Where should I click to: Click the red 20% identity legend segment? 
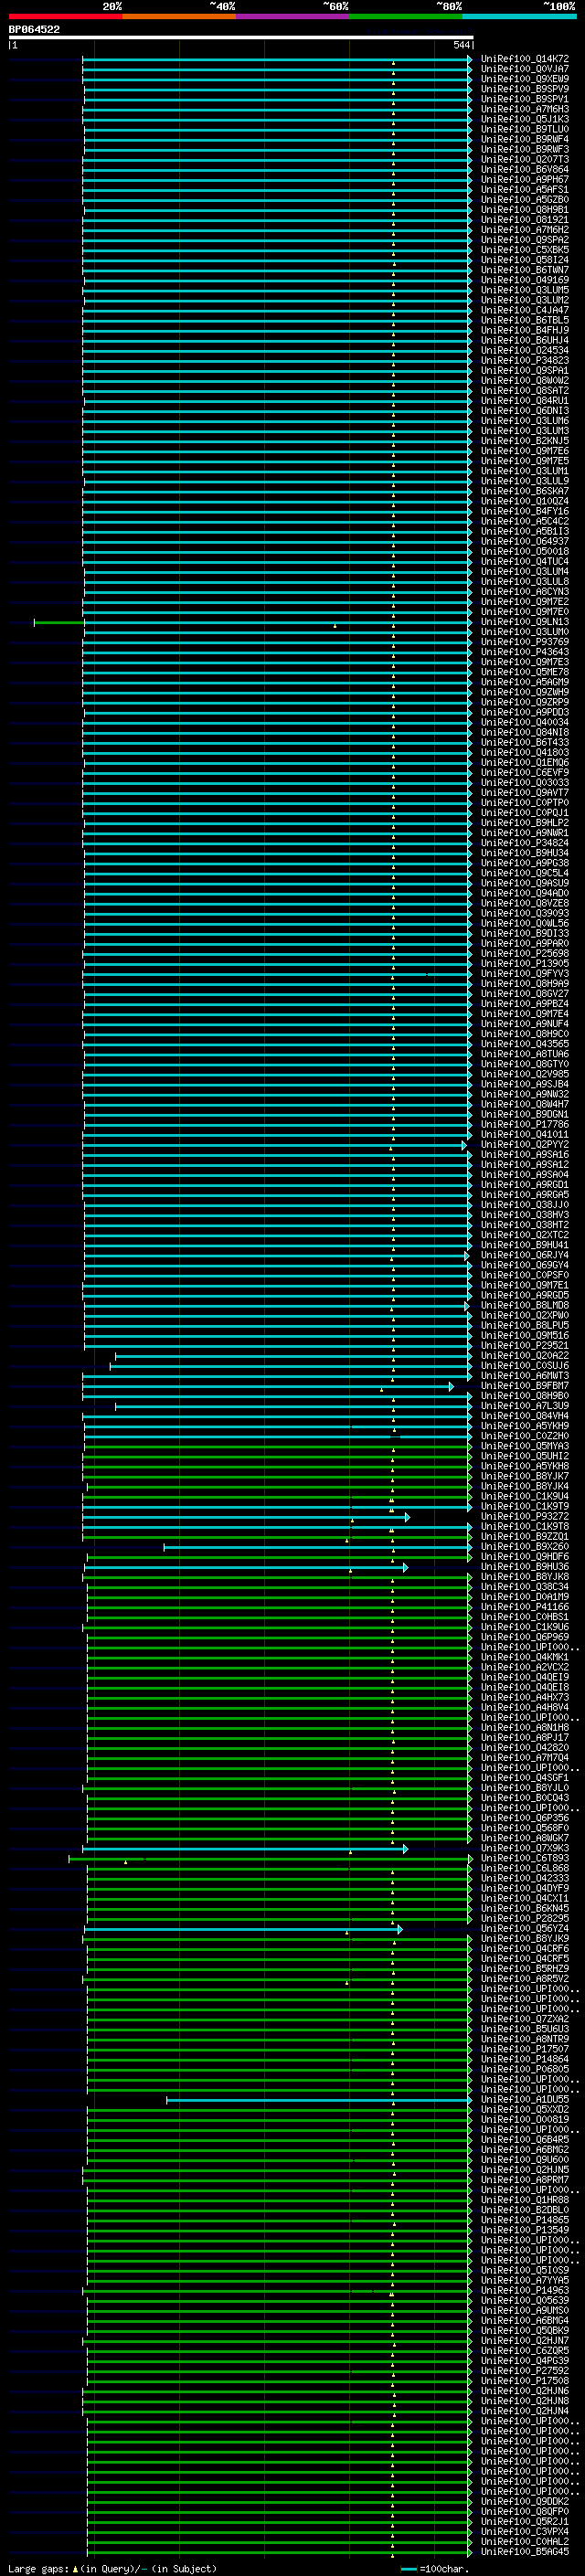[x=65, y=16]
